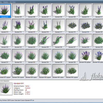Choose the Шалфей 006 plant thumbnail

[x=32, y=10]
